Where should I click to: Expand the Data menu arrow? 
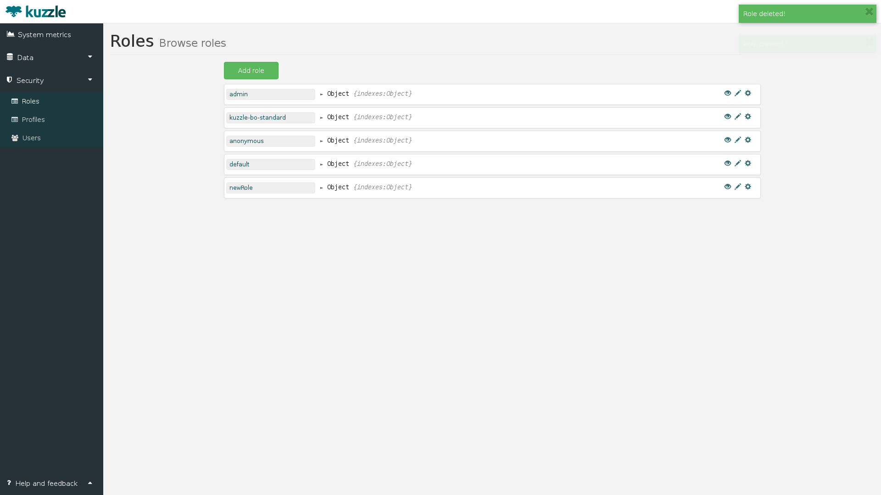pyautogui.click(x=90, y=57)
